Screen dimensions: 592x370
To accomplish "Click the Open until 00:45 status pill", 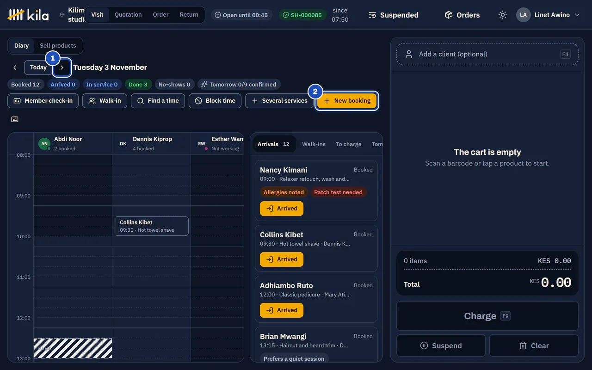I will click(x=241, y=15).
